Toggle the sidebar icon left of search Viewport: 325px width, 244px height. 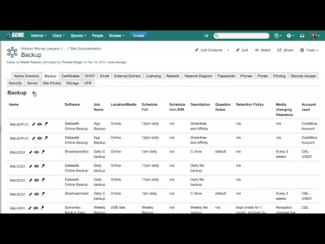[x=206, y=36]
